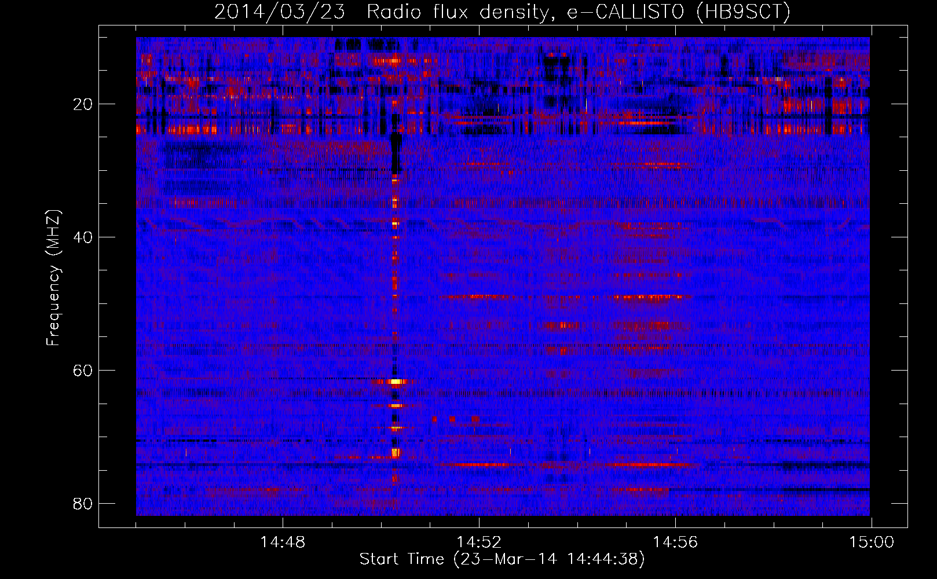
Task: Click the bright yellow burst near 62 MHz
Action: 396,382
